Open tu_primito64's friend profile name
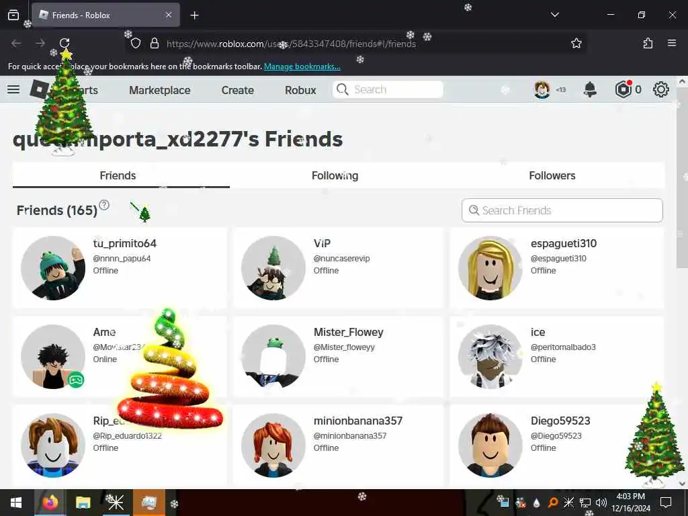Image resolution: width=688 pixels, height=516 pixels. pyautogui.click(x=124, y=243)
